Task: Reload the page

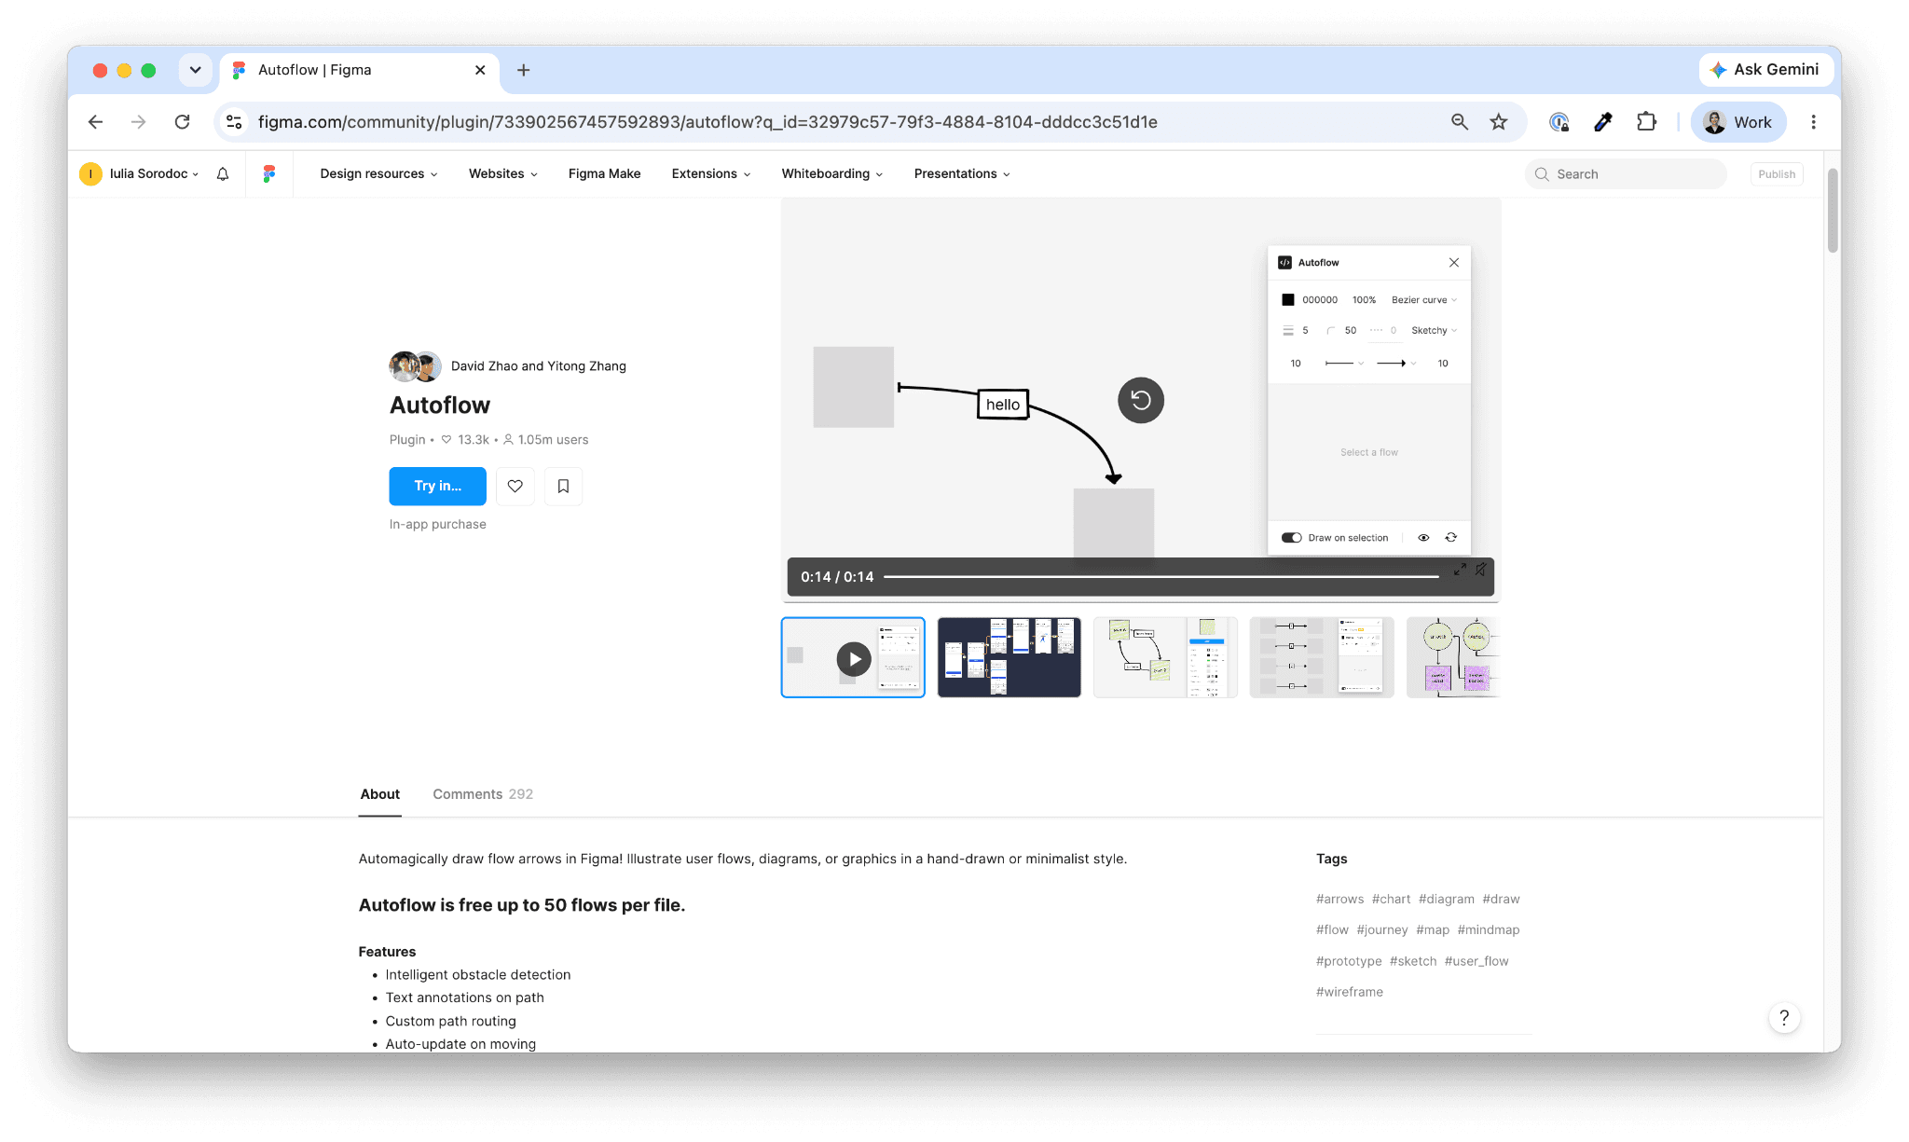Action: (x=183, y=122)
